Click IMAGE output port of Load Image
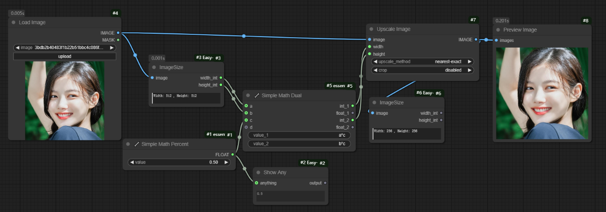This screenshot has height=212, width=606. (118, 33)
